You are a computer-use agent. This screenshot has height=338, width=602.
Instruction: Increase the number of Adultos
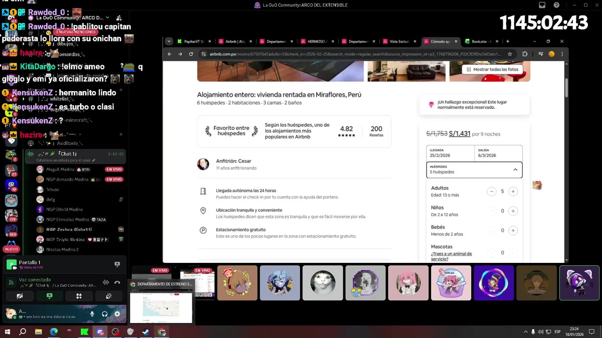point(513,192)
